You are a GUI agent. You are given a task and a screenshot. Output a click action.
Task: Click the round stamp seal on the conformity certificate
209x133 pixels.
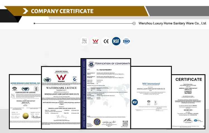pos(97,122)
